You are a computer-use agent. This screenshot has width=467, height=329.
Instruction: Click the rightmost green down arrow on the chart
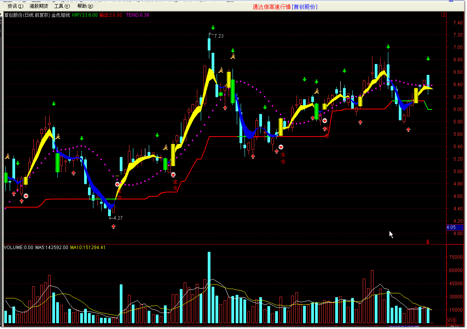428,59
